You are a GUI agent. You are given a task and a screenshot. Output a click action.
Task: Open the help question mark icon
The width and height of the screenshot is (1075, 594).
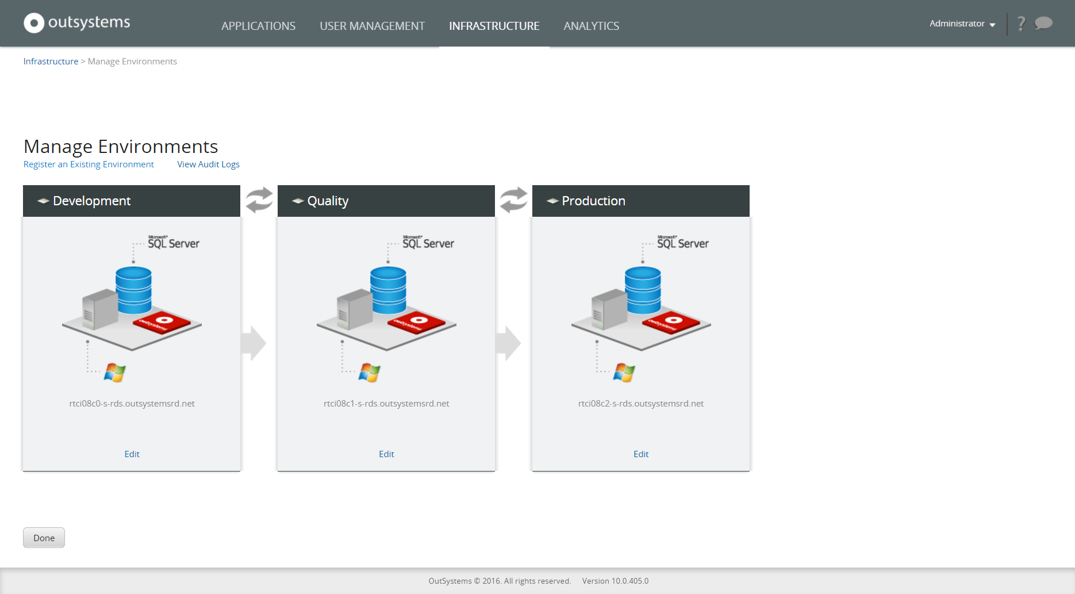click(1021, 24)
